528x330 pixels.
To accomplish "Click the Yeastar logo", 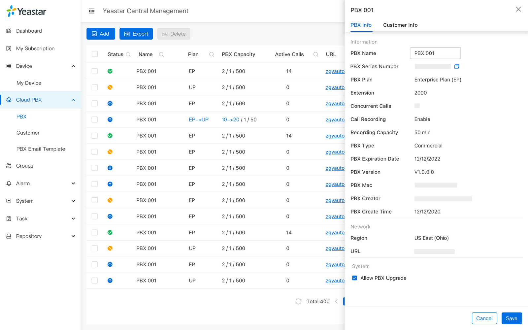I will (x=26, y=11).
